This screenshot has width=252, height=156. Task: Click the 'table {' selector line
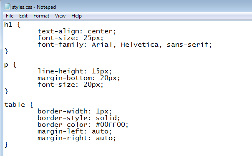point(19,105)
